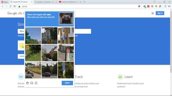The image size is (172, 96).
Task: Go forward to the next page
Action: click(x=6, y=6)
